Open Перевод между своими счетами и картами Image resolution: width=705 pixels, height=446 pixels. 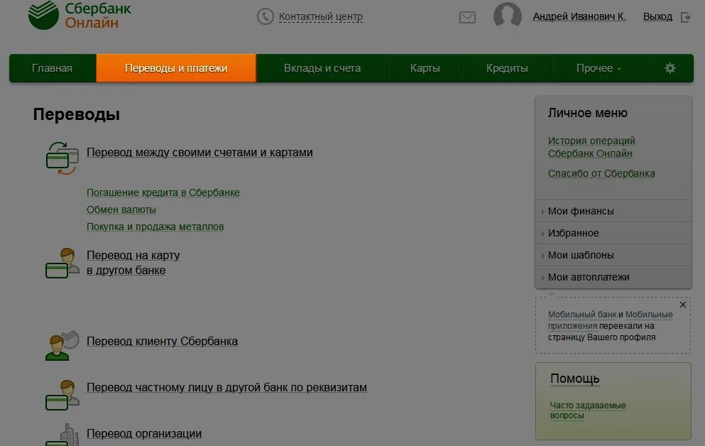click(200, 153)
